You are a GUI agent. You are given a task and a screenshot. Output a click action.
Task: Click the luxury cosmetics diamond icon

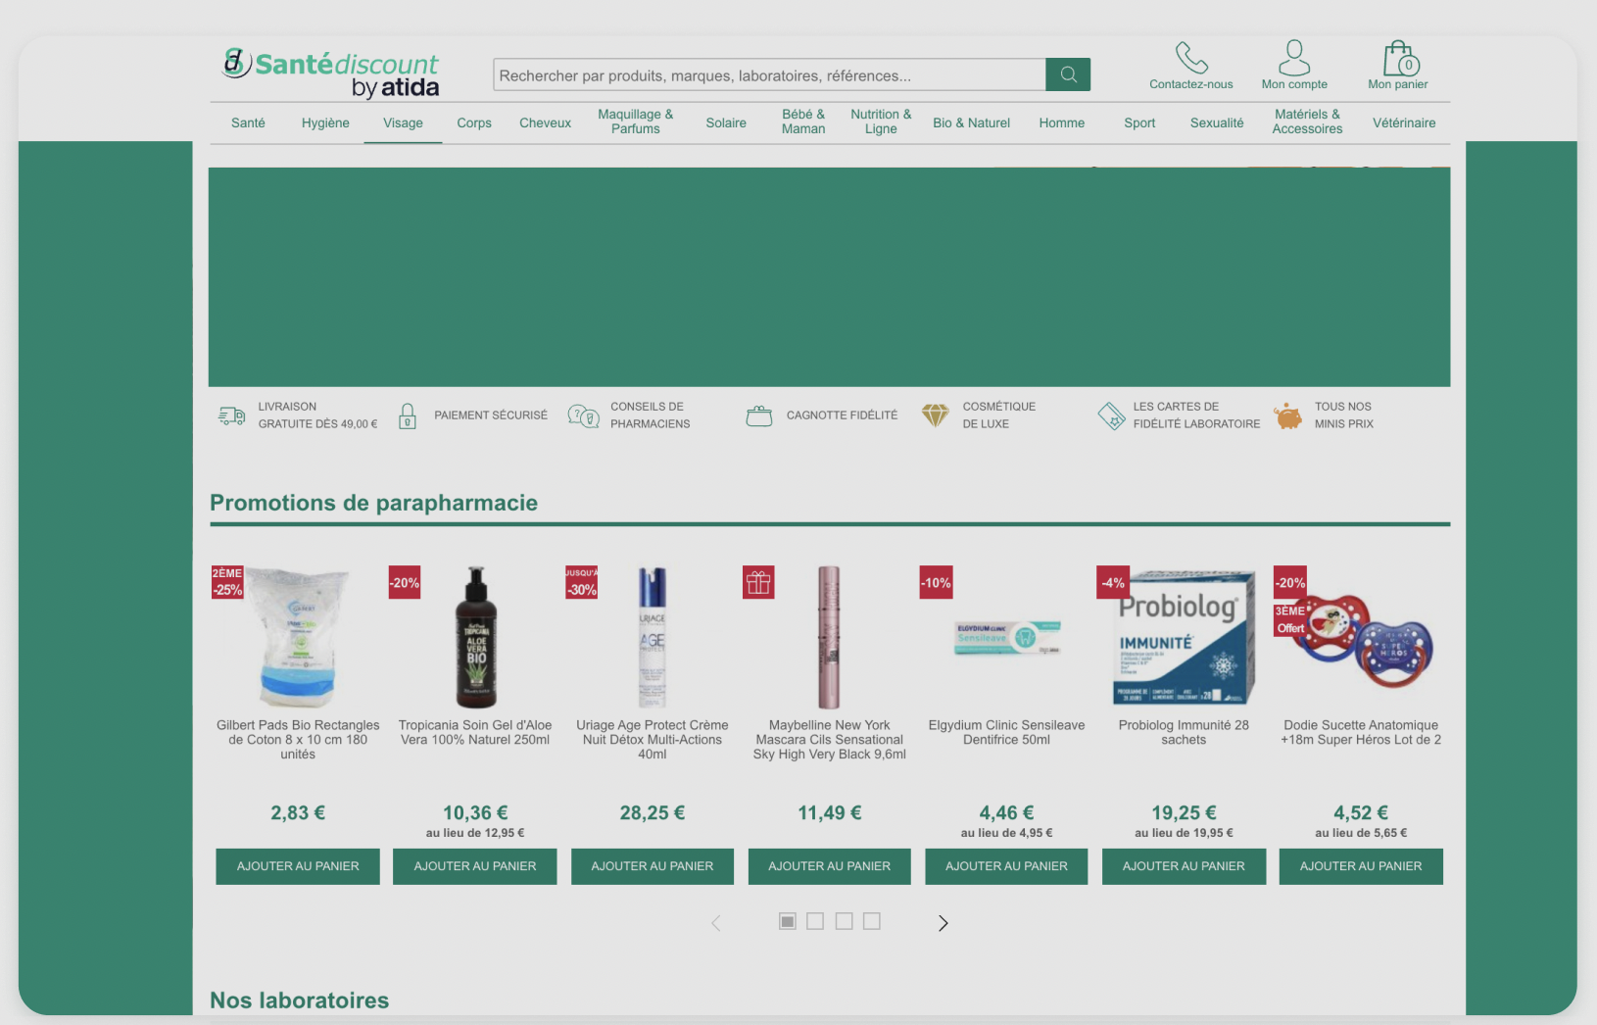936,415
